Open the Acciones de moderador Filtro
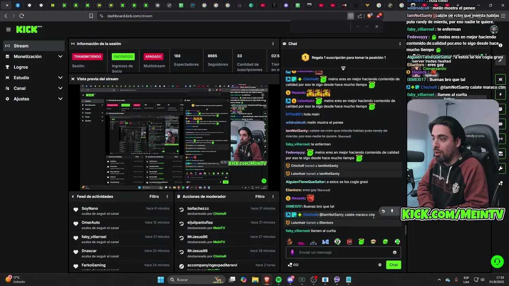Image resolution: width=509 pixels, height=286 pixels. coord(260,197)
